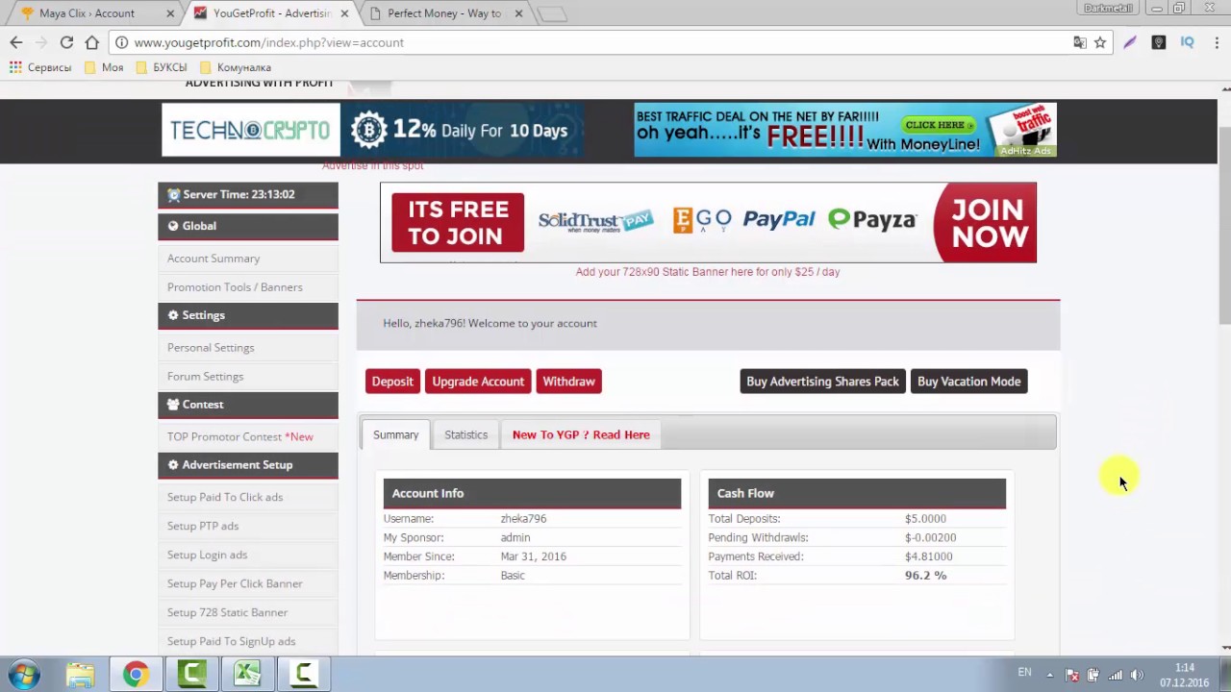
Task: Click the purple feather extension icon
Action: 1130,42
